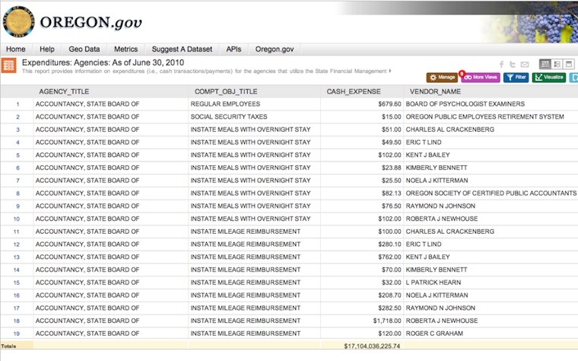This screenshot has height=361, width=578.
Task: Share dataset via email envelope icon
Action: [x=525, y=65]
